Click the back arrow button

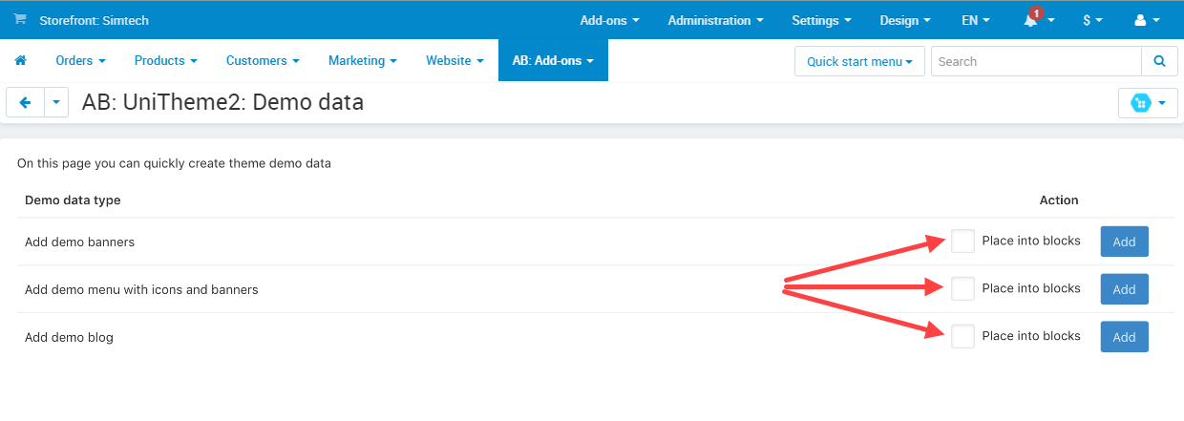(x=26, y=103)
